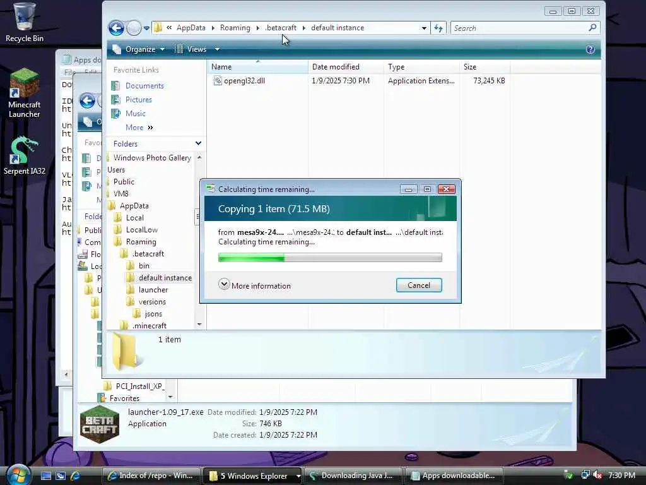
Task: Switch to Apps downloadable taskbar window
Action: tap(455, 476)
